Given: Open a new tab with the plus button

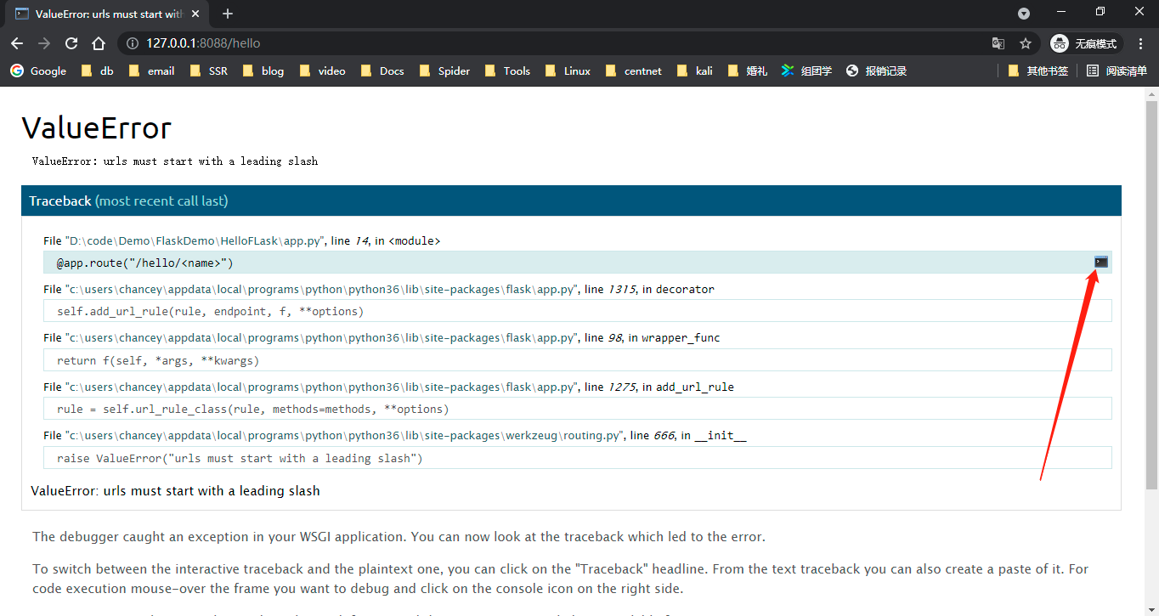Looking at the screenshot, I should (x=228, y=14).
